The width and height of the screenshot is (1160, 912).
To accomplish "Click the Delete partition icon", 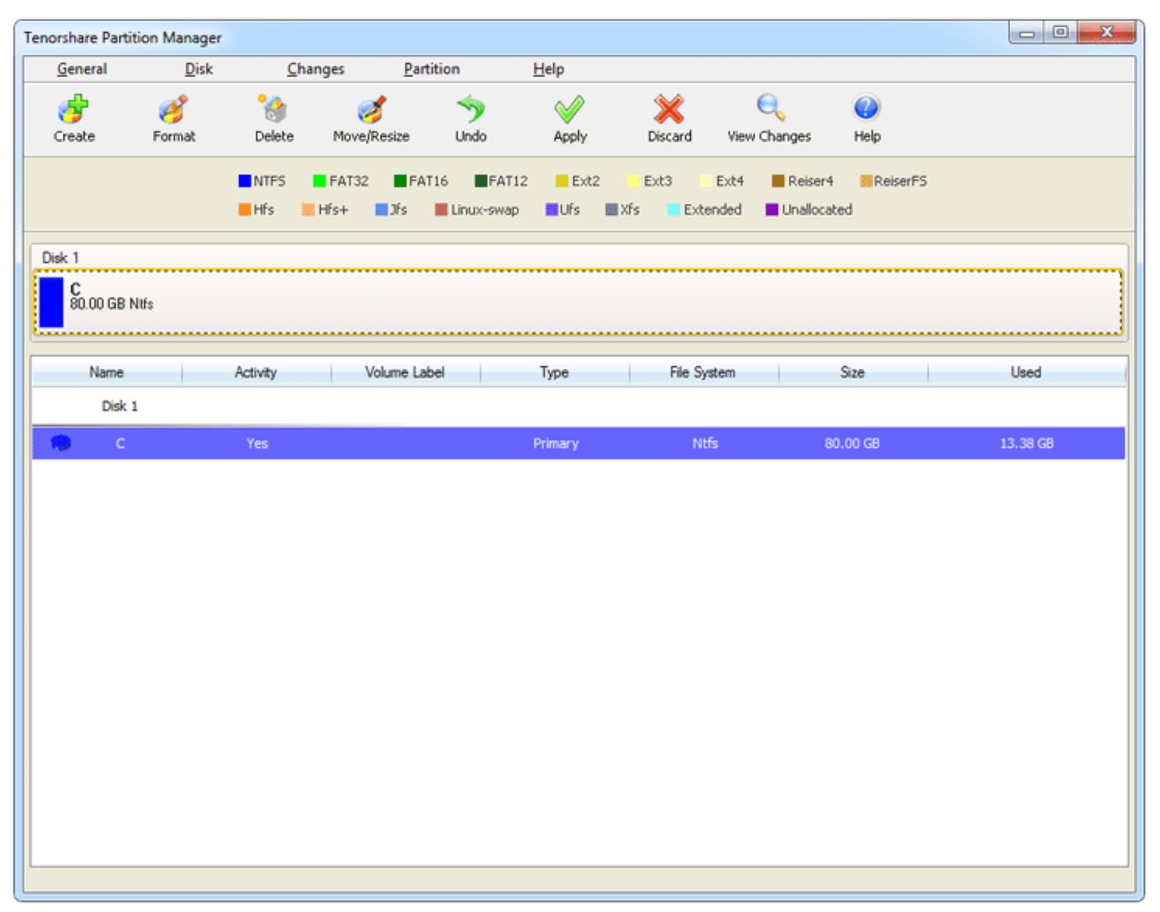I will click(272, 109).
